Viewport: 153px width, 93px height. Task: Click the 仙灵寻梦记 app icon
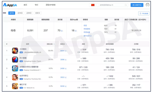[x=15, y=77]
